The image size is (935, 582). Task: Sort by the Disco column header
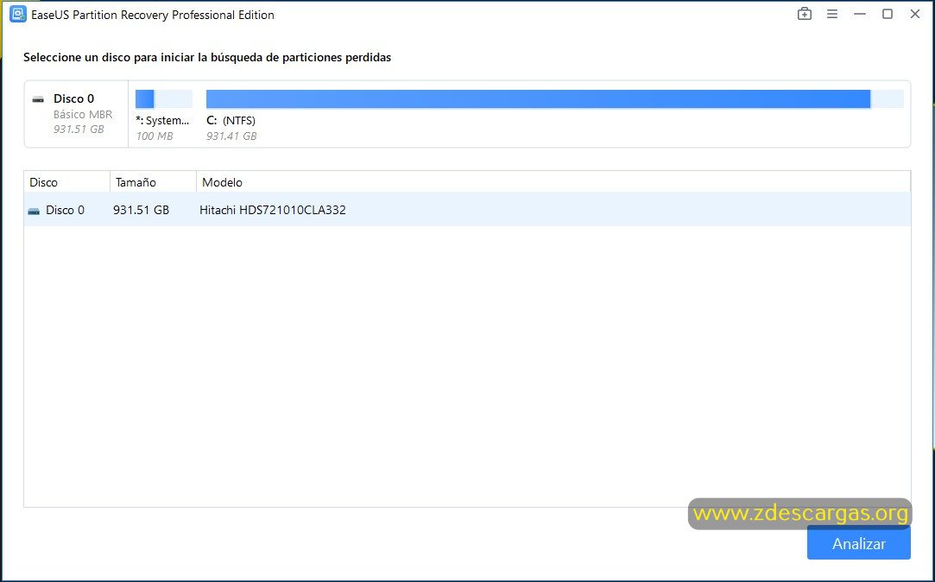click(x=66, y=182)
